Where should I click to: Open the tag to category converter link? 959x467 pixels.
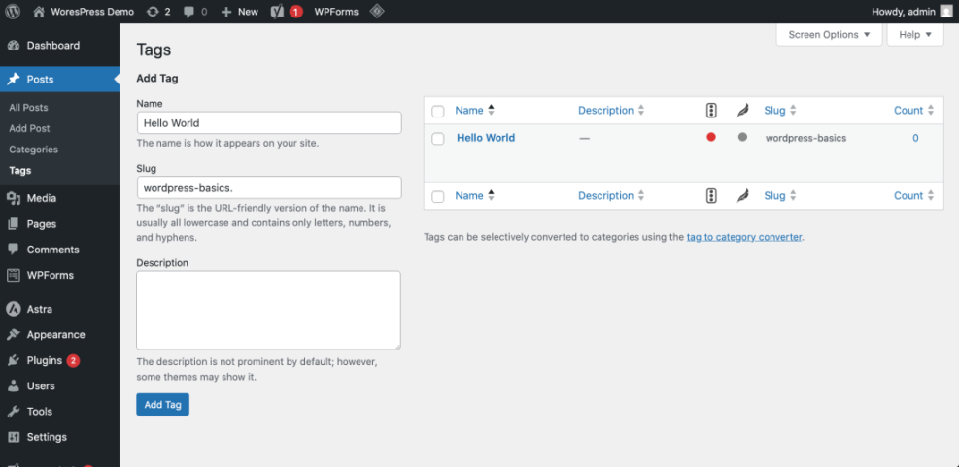tap(744, 237)
